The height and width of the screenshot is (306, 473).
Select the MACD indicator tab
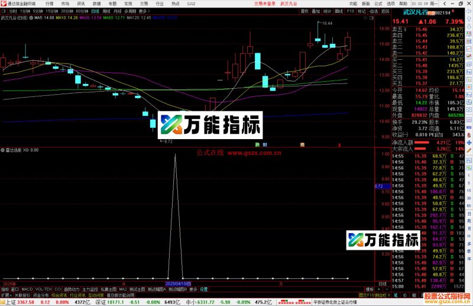tap(27, 289)
